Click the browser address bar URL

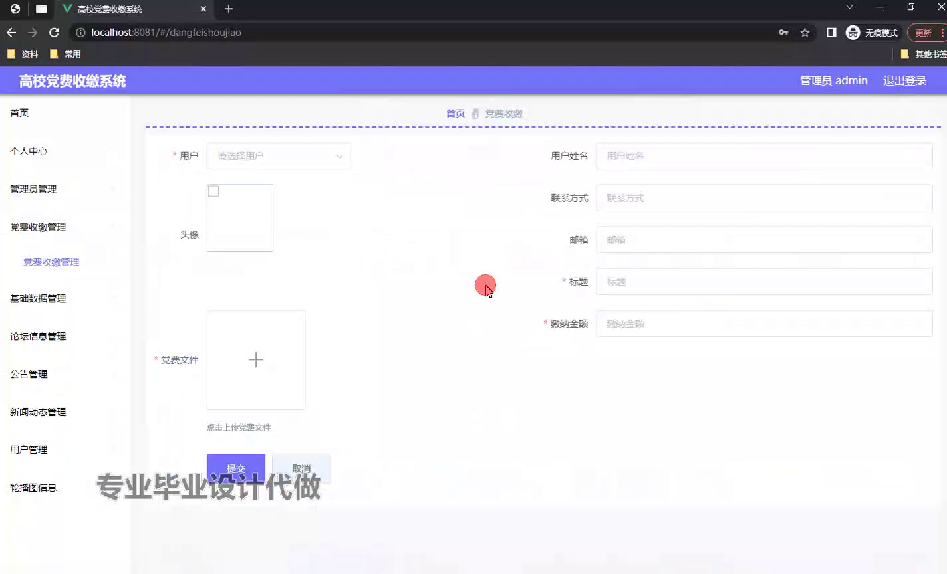166,32
